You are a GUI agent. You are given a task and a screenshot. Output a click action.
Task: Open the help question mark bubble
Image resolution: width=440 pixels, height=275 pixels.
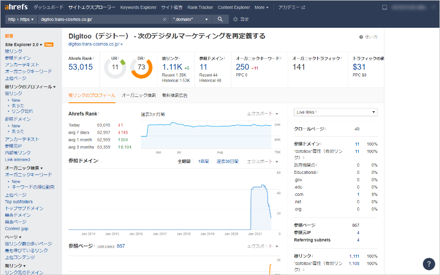[x=429, y=263]
